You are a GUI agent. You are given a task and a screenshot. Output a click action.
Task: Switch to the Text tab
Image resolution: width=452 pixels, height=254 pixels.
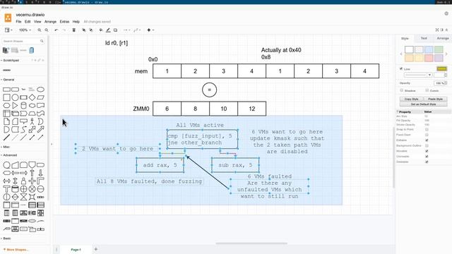point(424,38)
